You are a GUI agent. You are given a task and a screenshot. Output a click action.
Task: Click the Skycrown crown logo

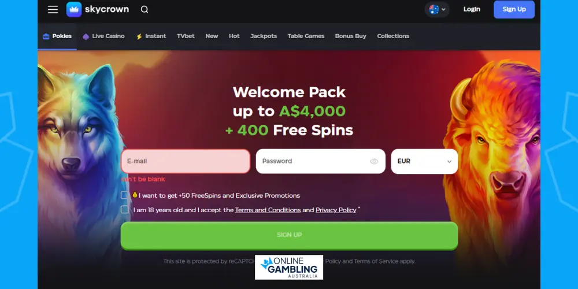pyautogui.click(x=74, y=10)
